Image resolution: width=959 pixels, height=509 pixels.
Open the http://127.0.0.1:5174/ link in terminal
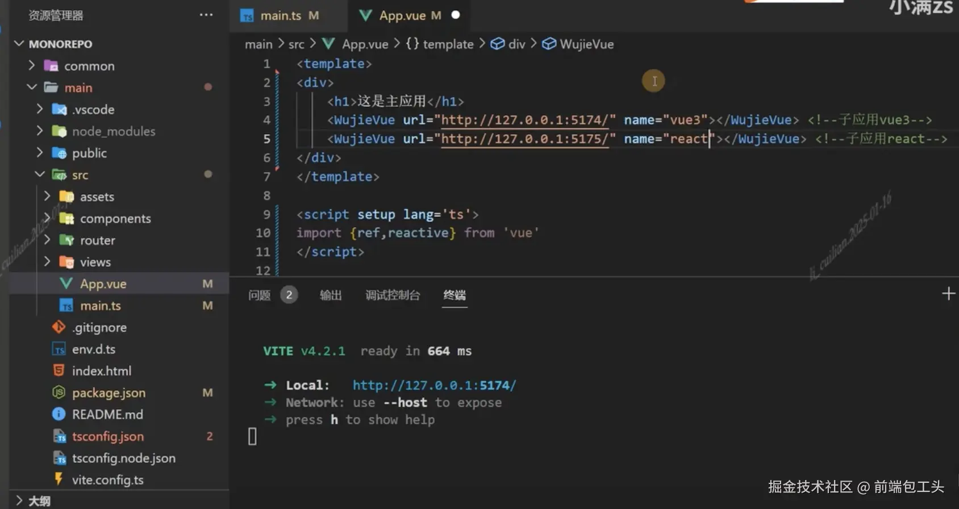pos(435,385)
